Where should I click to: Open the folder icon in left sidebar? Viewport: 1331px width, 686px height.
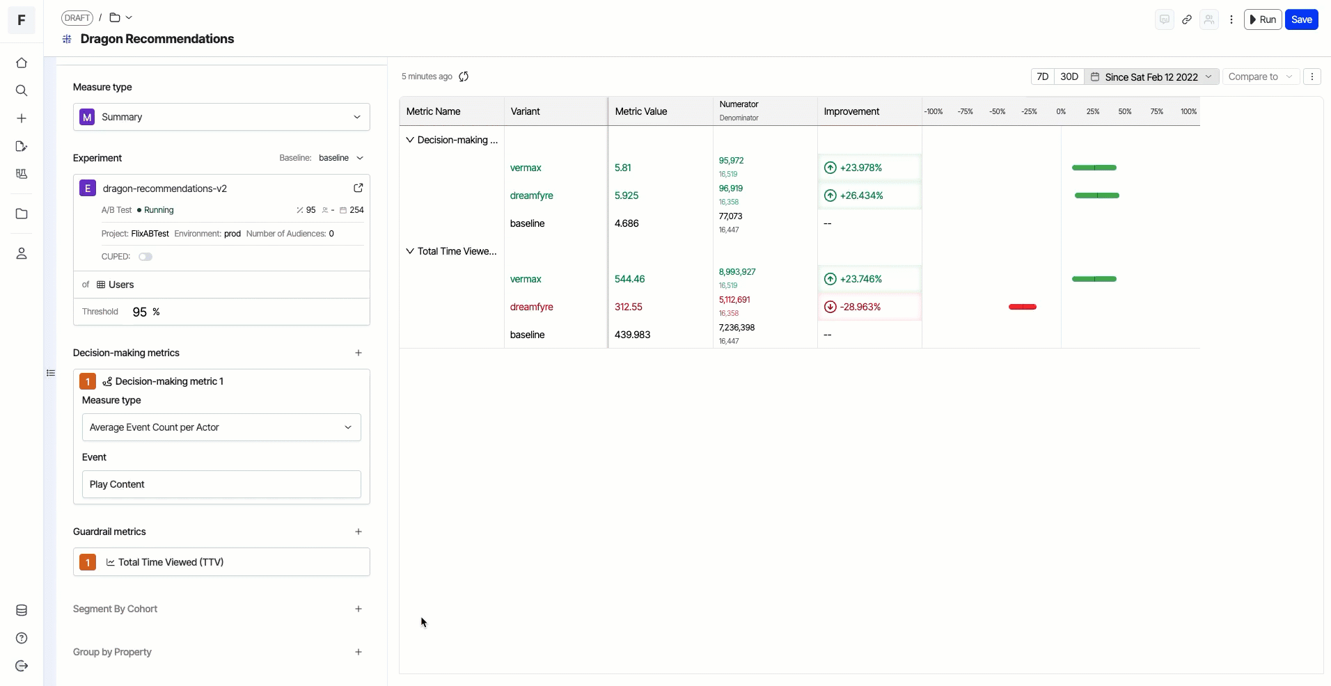click(x=22, y=214)
